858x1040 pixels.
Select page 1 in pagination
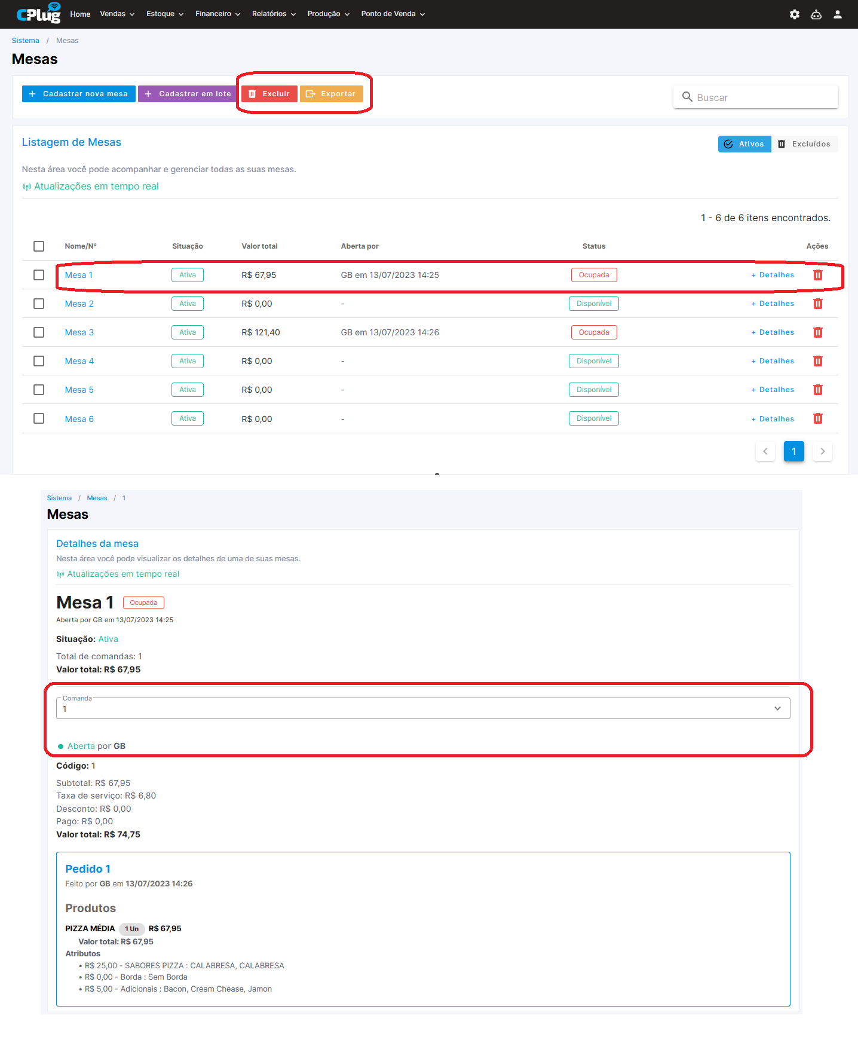pyautogui.click(x=793, y=451)
